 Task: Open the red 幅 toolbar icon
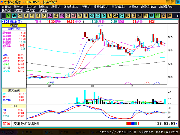click(74, 16)
